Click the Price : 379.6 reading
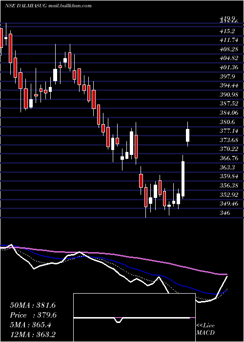The image size is (244, 342). [33, 315]
